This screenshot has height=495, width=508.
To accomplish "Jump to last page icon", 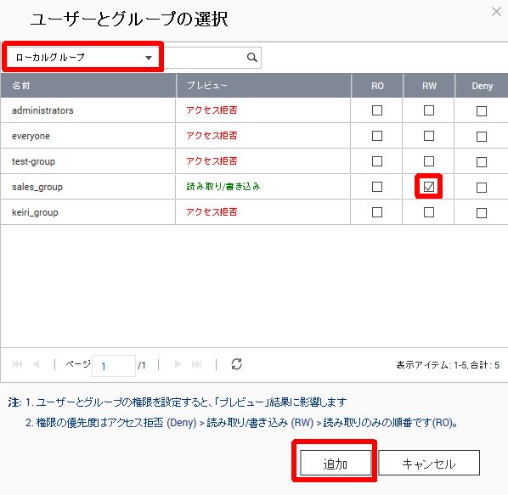I will point(196,364).
